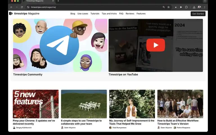216x135 pixels.
Task: Click author name Vlad Rumyantsev
Action: coord(120,128)
